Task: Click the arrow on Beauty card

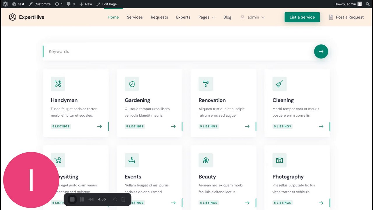Action: (247, 203)
